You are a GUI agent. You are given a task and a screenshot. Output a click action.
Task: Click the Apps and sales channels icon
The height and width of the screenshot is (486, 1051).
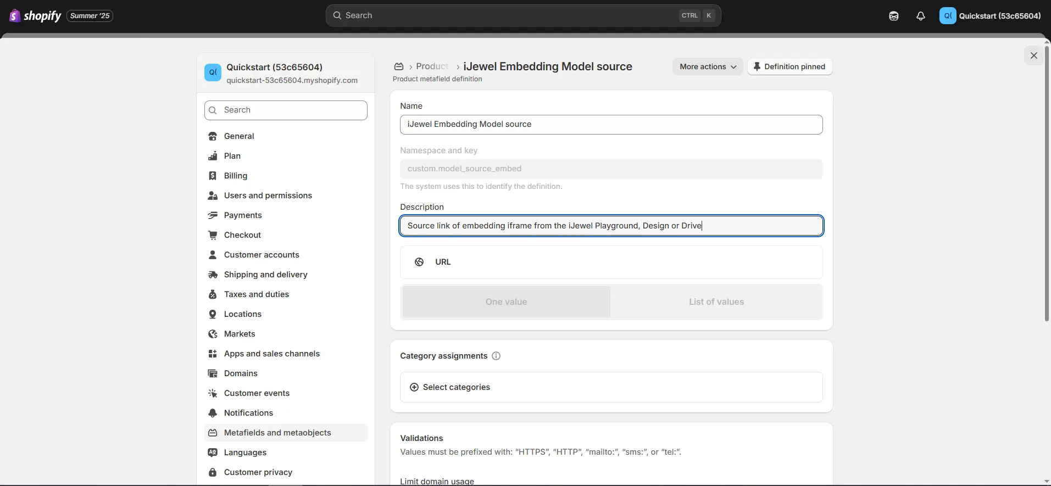coord(213,354)
